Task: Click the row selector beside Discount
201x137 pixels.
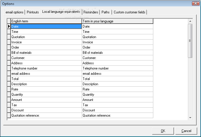Action: pyautogui.click(x=9, y=110)
